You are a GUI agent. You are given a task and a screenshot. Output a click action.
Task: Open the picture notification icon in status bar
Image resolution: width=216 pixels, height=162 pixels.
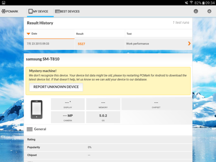4,3
